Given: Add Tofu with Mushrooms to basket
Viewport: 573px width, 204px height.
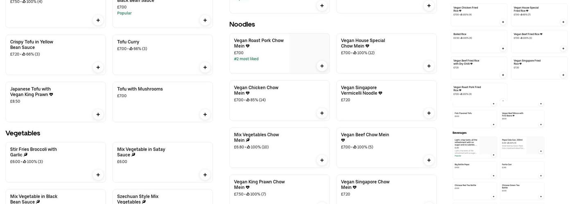Looking at the screenshot, I should pyautogui.click(x=205, y=114).
